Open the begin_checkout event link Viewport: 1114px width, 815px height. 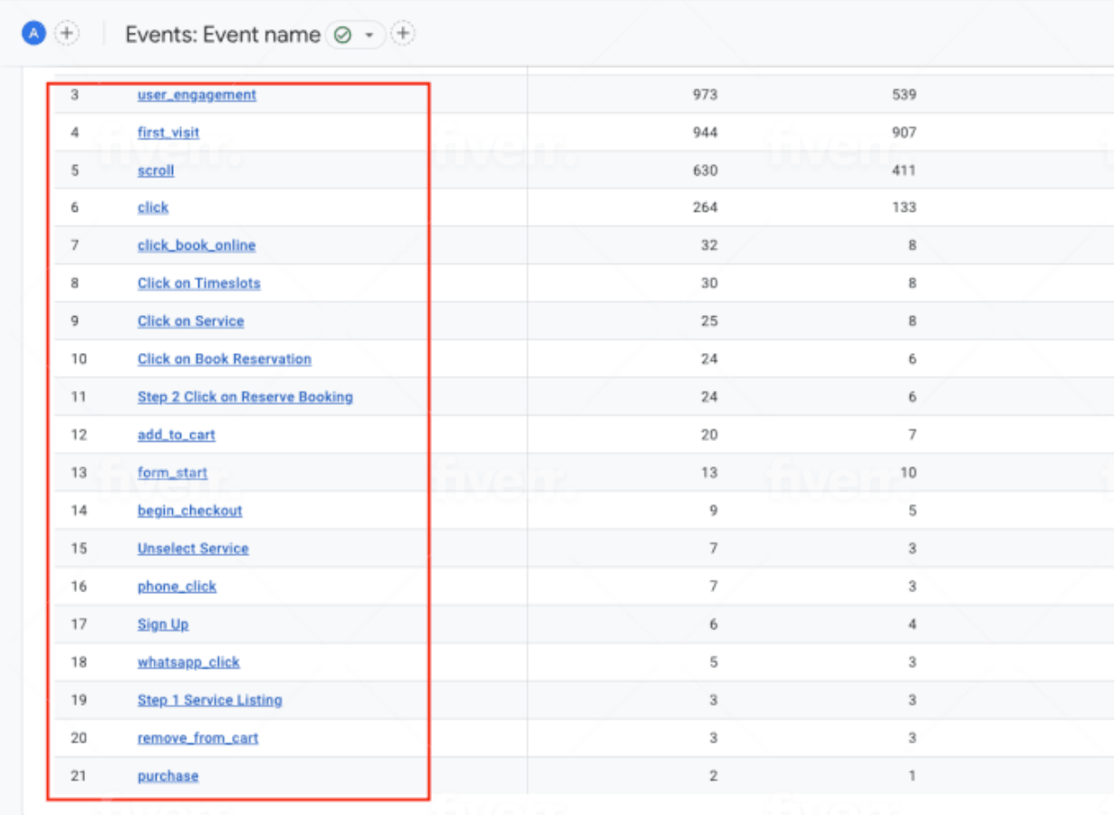point(189,511)
